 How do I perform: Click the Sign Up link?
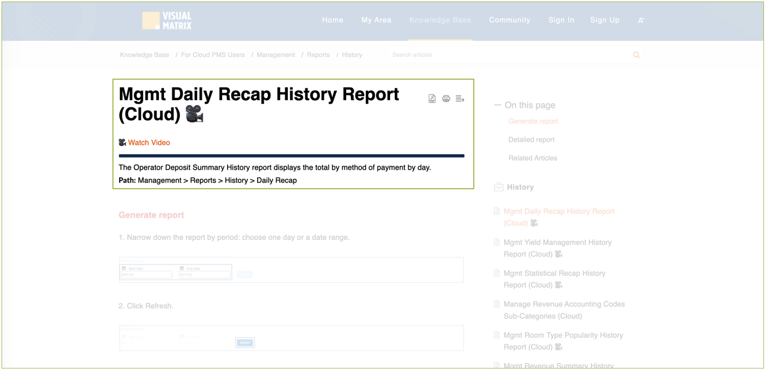click(x=605, y=20)
